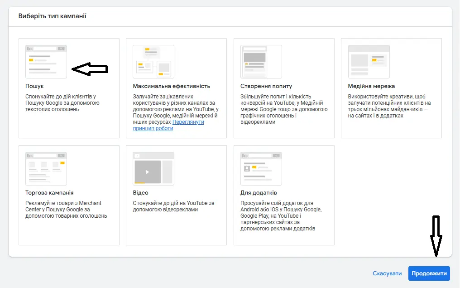Click the Пошук campaign illustration icon
Screen dimensions: 460x288
click(46, 61)
